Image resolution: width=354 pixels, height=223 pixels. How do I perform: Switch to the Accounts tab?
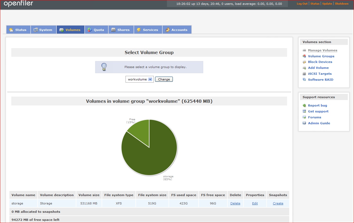177,30
